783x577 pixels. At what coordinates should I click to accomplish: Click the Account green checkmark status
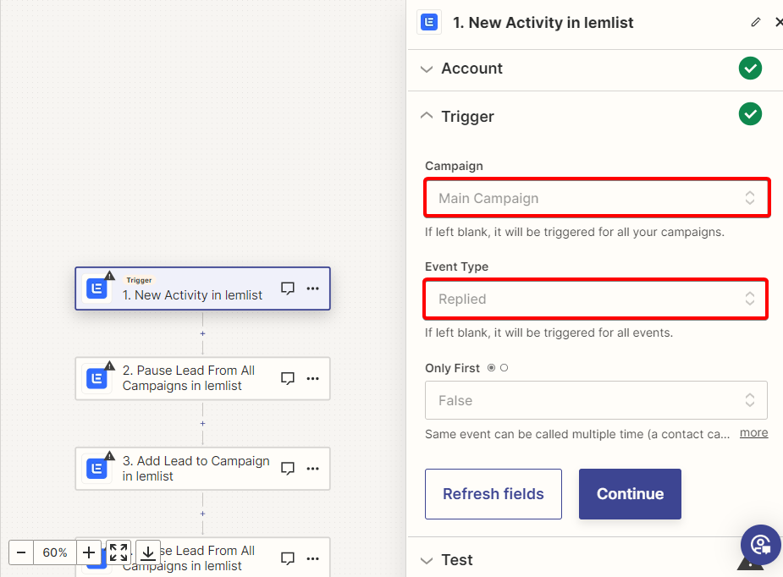coord(750,69)
